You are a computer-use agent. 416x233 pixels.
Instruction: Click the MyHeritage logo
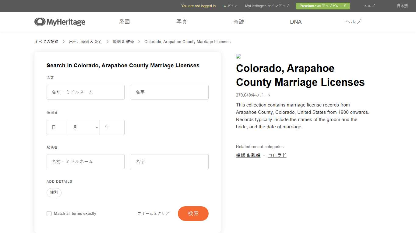(60, 22)
